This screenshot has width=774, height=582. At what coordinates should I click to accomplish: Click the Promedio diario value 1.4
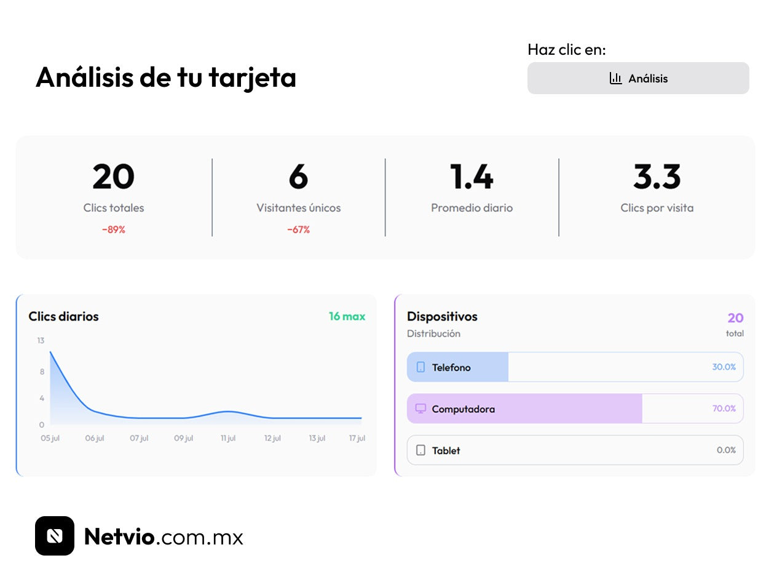(x=472, y=177)
